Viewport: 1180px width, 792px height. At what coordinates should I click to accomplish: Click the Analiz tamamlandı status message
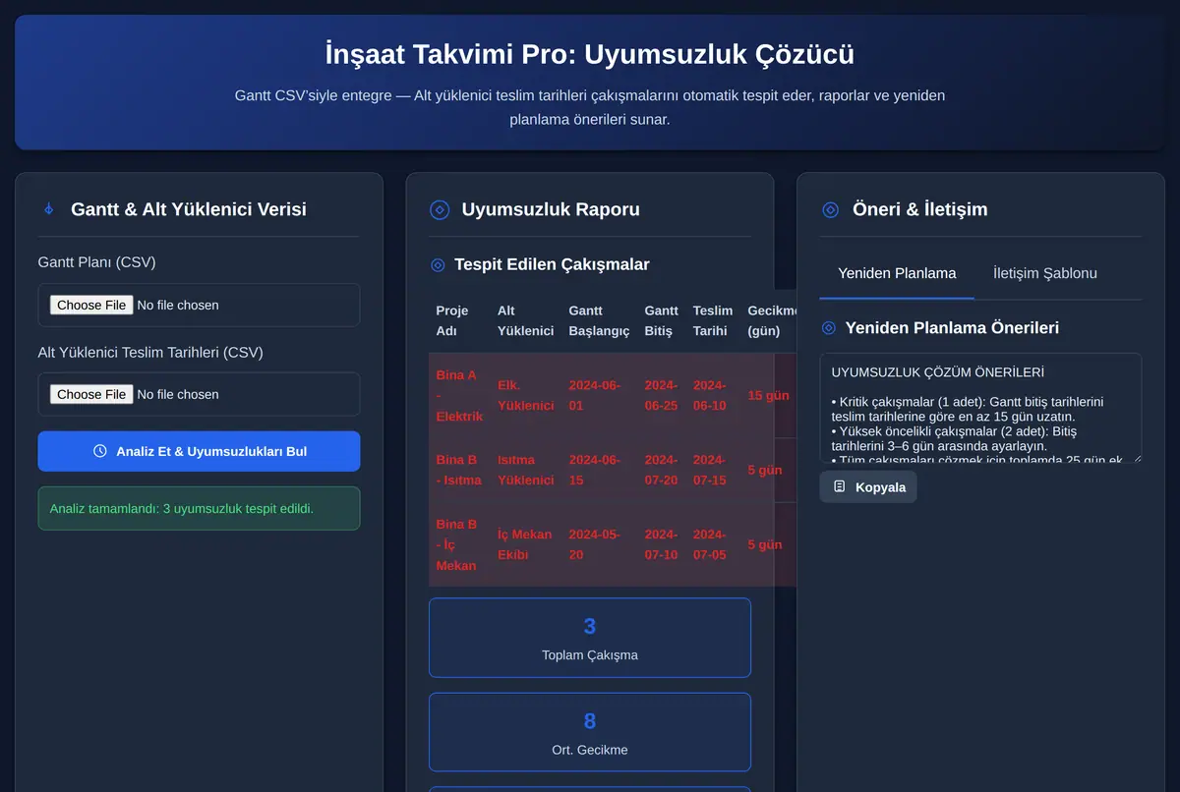click(x=199, y=508)
